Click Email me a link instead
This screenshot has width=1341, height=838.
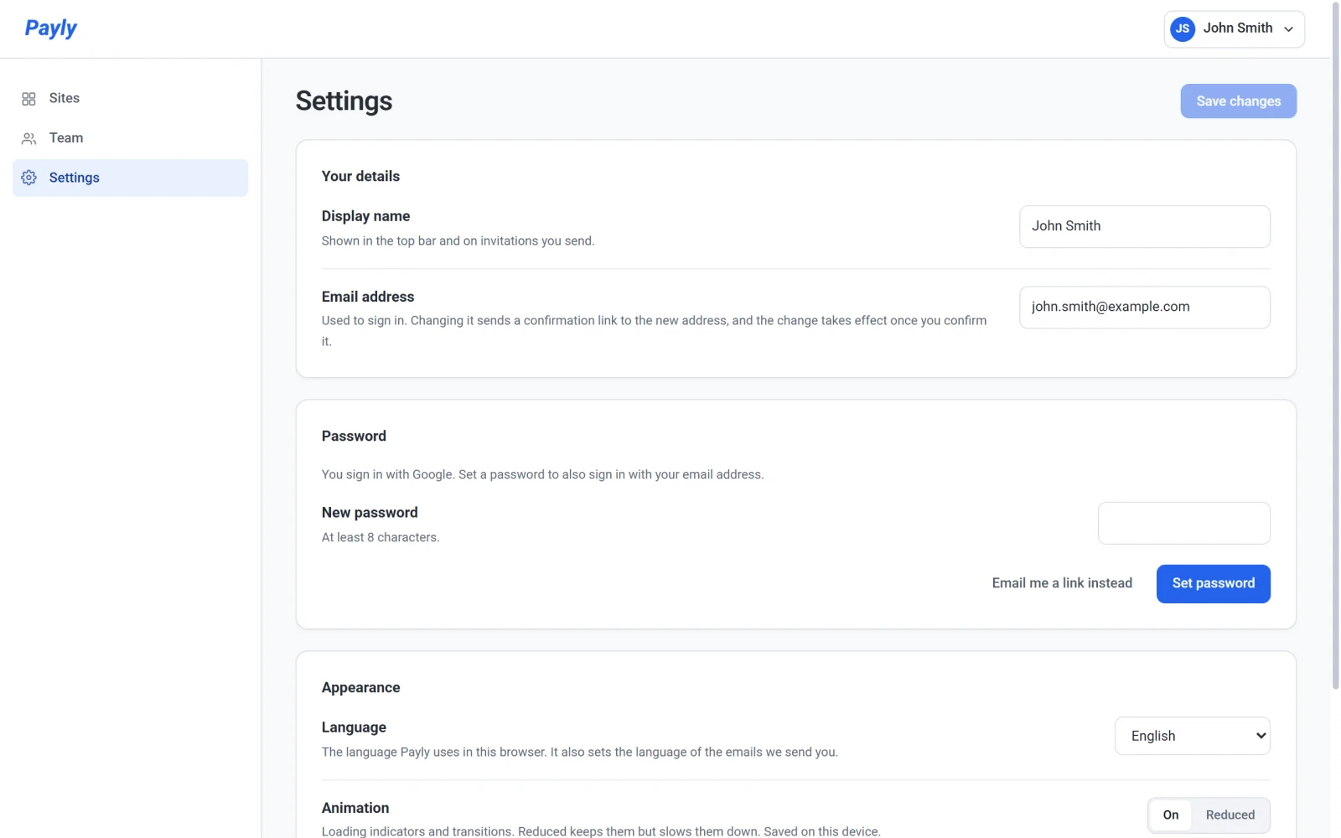click(1062, 583)
